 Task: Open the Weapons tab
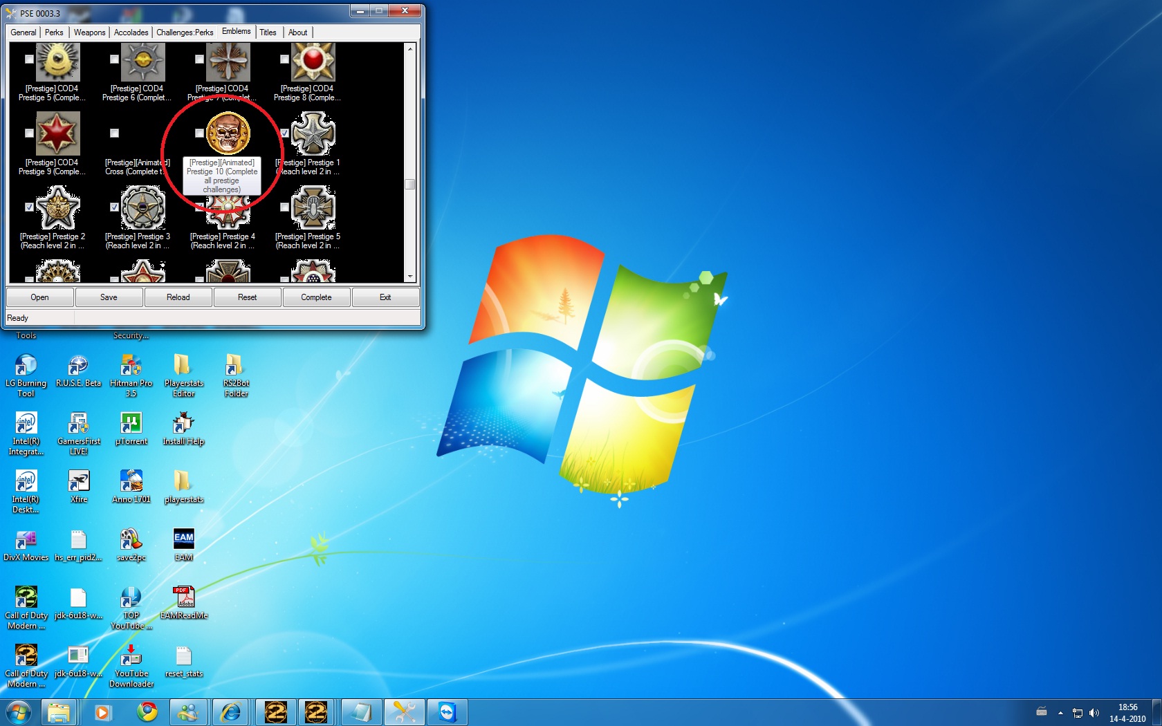pyautogui.click(x=89, y=32)
